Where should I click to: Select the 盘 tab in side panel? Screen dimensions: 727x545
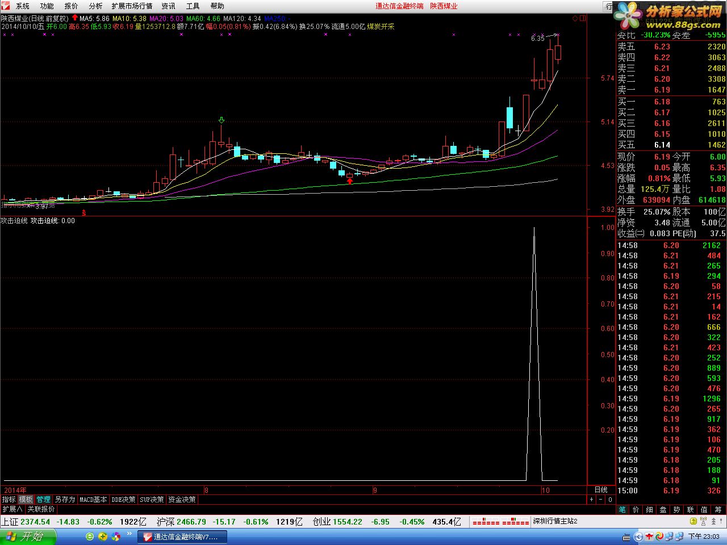pos(663,509)
